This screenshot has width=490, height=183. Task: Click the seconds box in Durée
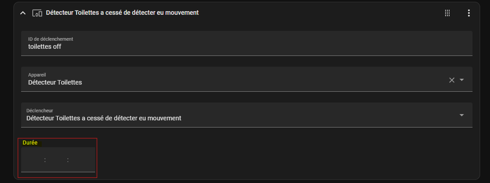pos(81,160)
